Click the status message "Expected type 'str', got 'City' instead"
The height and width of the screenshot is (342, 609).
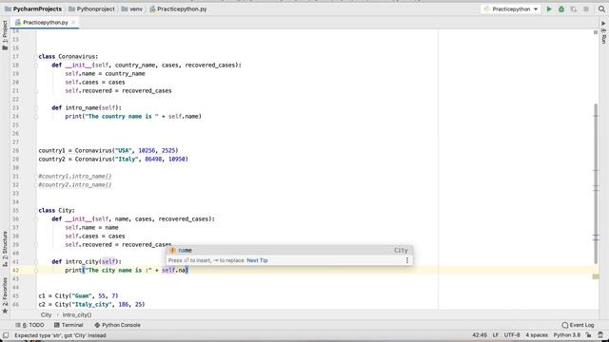(x=60, y=335)
